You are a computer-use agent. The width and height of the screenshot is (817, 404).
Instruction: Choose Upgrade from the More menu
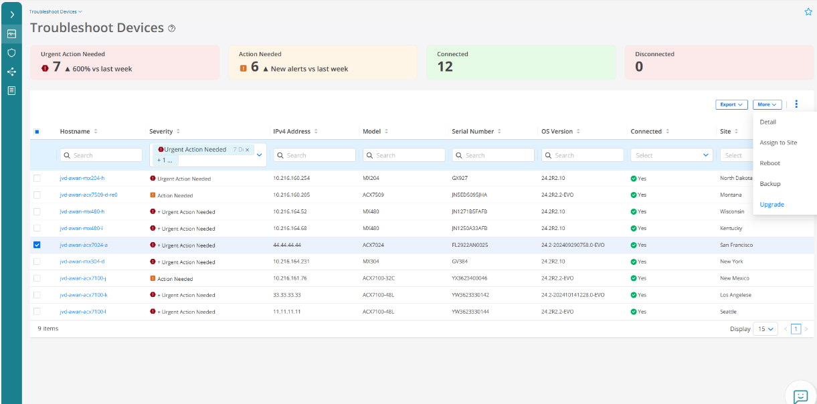(x=771, y=205)
